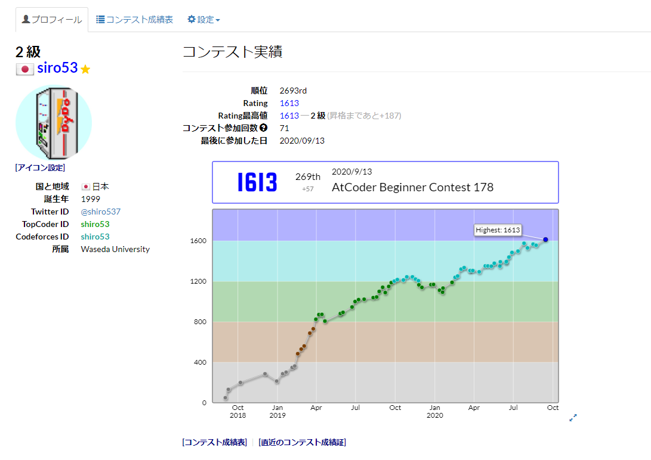651x460 pixels.
Task: Click the expand arrows below the rating chart
Action: click(x=573, y=419)
